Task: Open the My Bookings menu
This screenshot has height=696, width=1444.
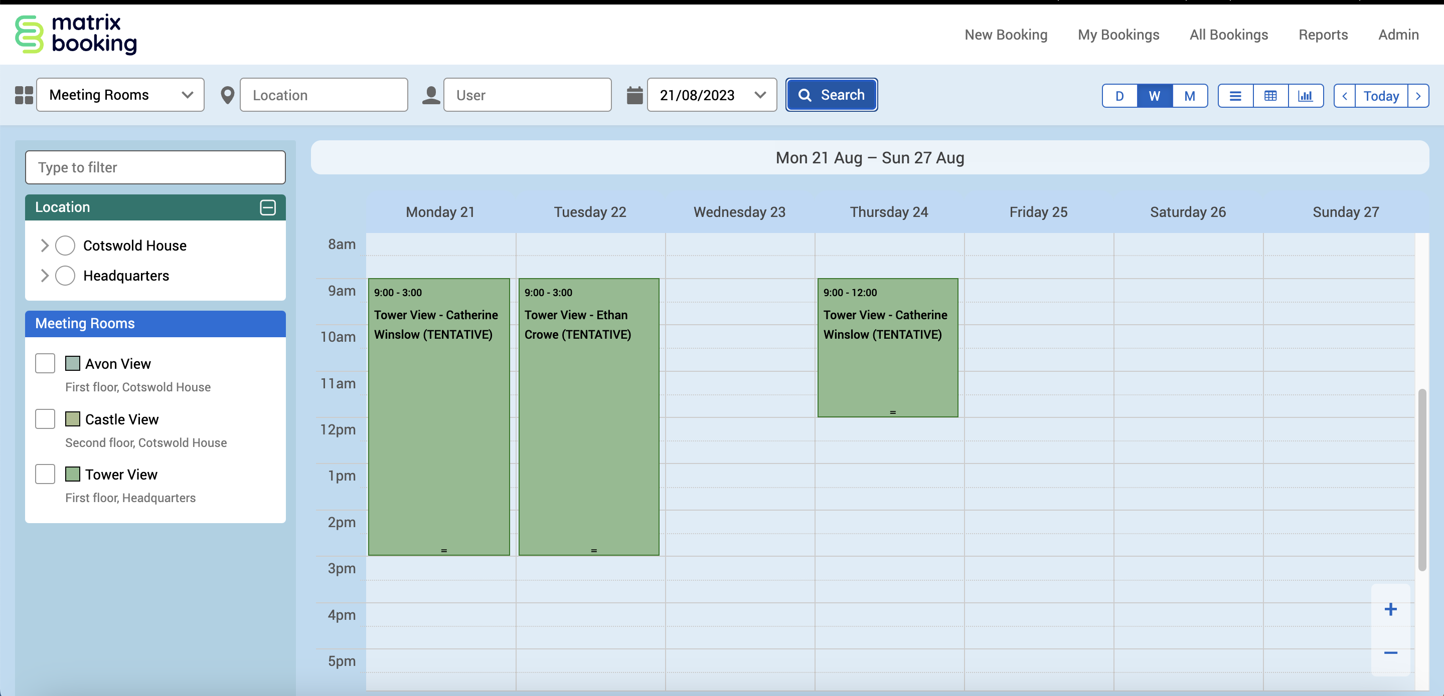Action: [x=1118, y=35]
